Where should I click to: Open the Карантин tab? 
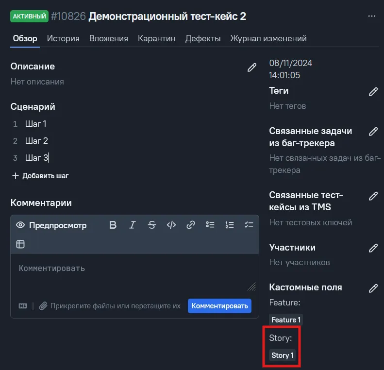(x=157, y=38)
